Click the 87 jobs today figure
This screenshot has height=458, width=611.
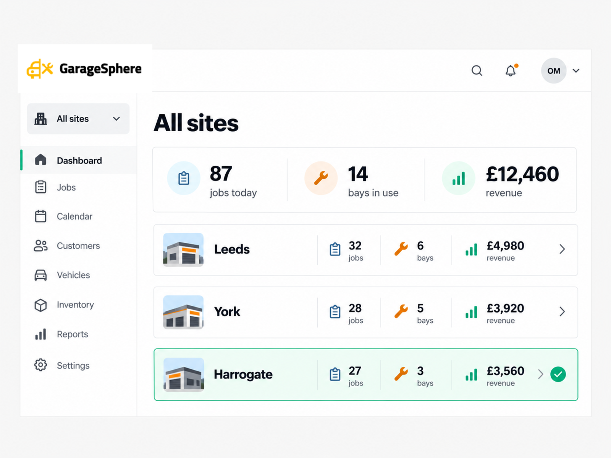[x=221, y=174]
